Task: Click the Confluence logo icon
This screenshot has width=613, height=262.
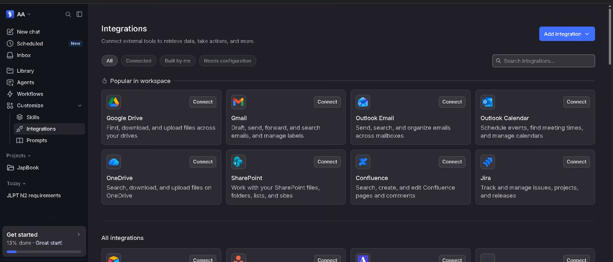Action: [363, 162]
